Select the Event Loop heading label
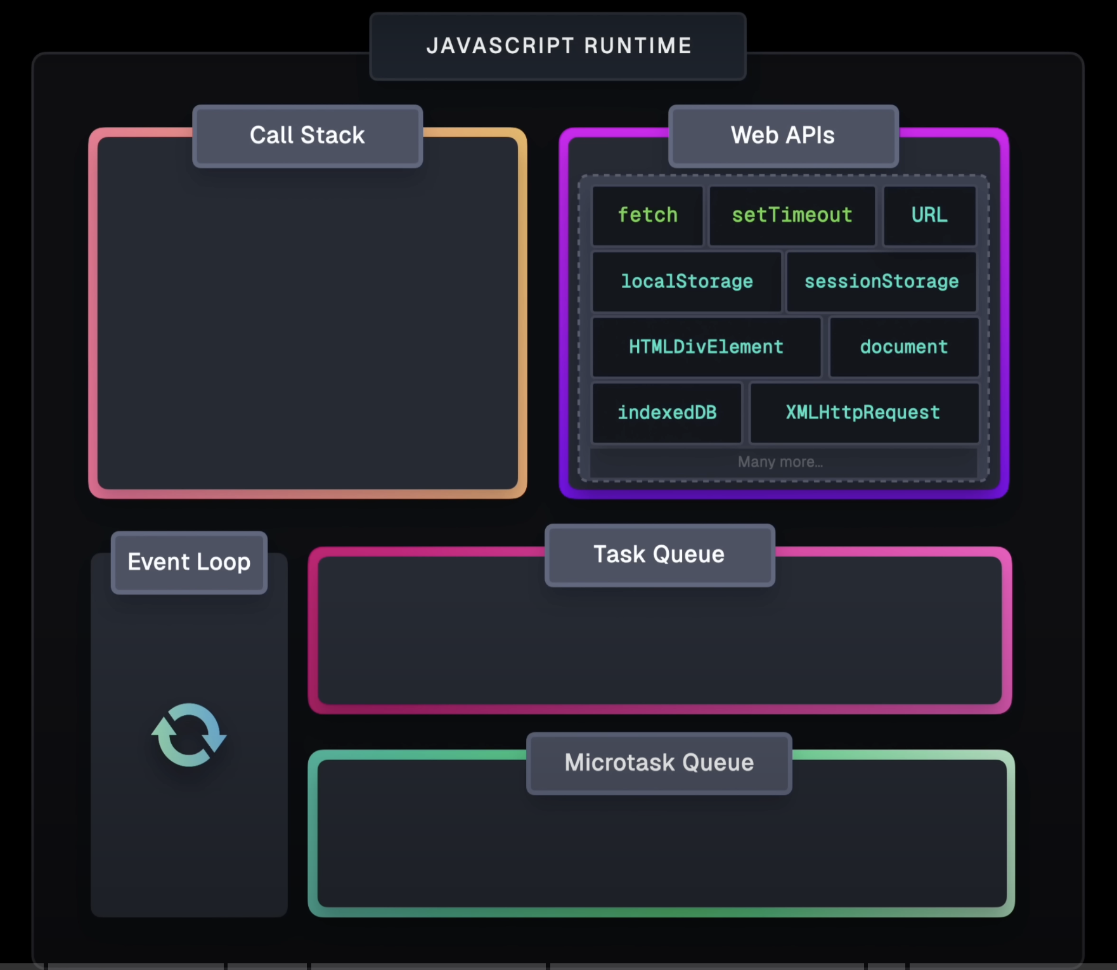 [x=189, y=562]
